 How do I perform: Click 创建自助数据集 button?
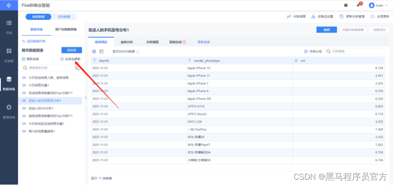point(353,30)
